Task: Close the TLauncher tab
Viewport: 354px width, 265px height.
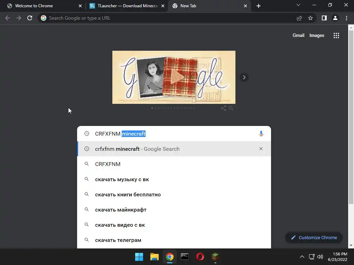Action: point(163,6)
